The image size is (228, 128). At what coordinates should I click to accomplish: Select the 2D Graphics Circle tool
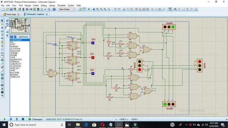pos(2,78)
